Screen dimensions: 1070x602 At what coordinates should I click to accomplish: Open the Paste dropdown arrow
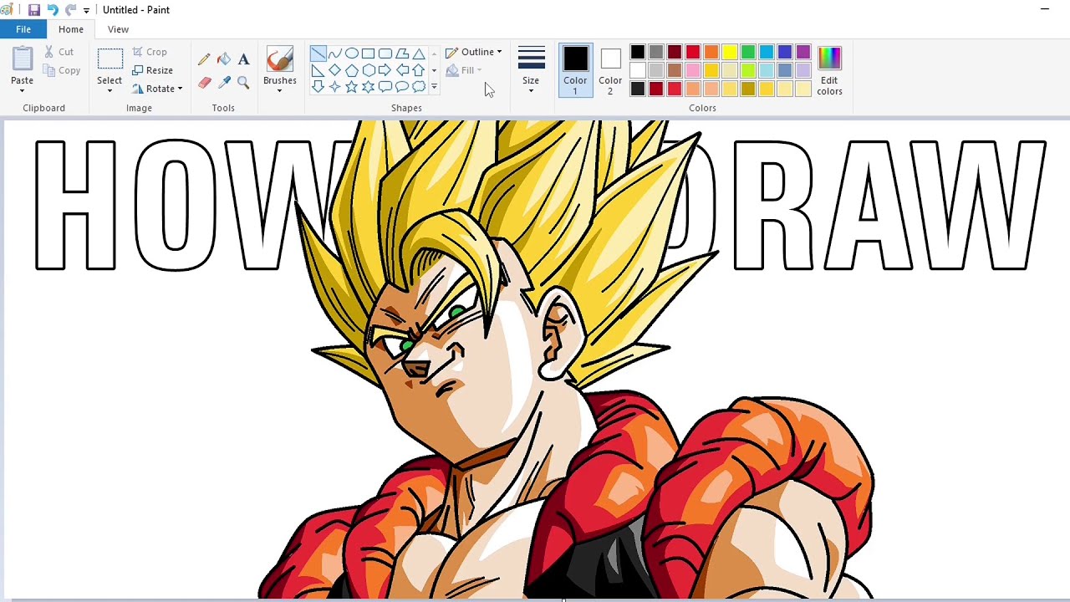click(23, 90)
